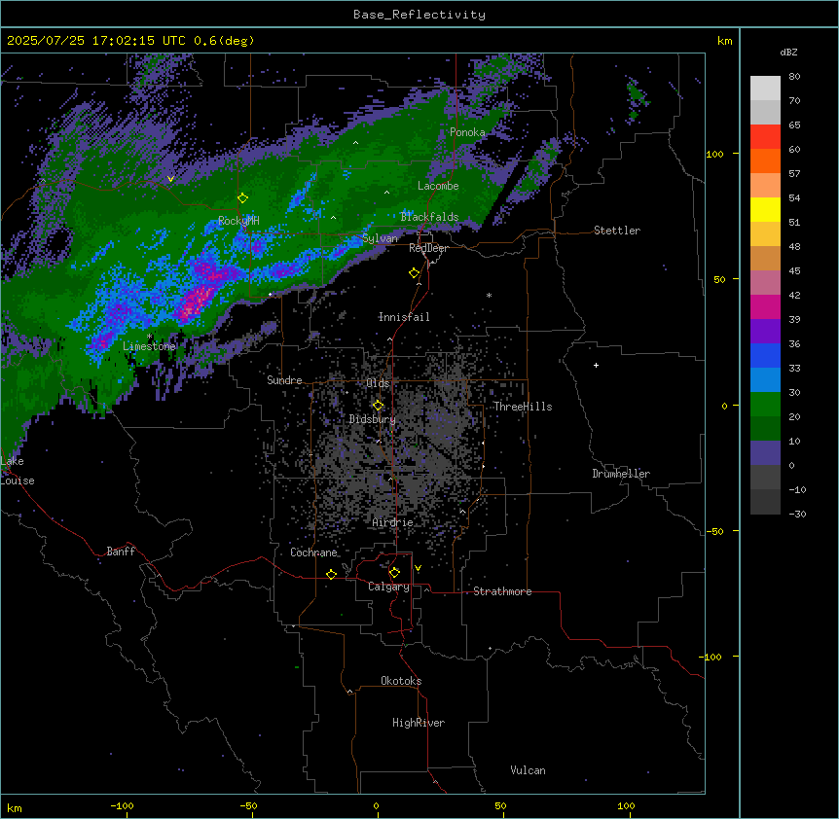Click the dBZ legend heading
839x819 pixels.
click(788, 52)
